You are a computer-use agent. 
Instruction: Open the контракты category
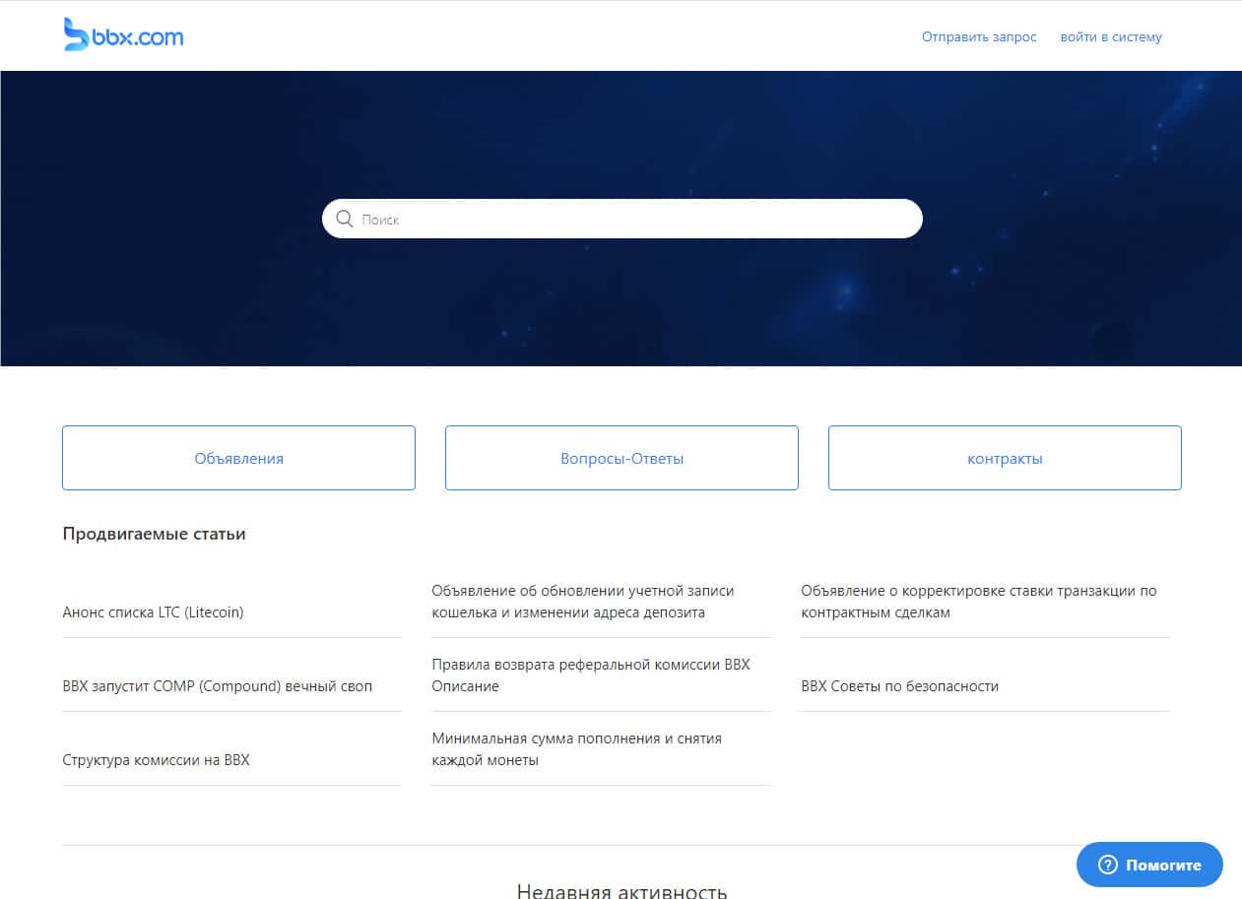[1005, 458]
